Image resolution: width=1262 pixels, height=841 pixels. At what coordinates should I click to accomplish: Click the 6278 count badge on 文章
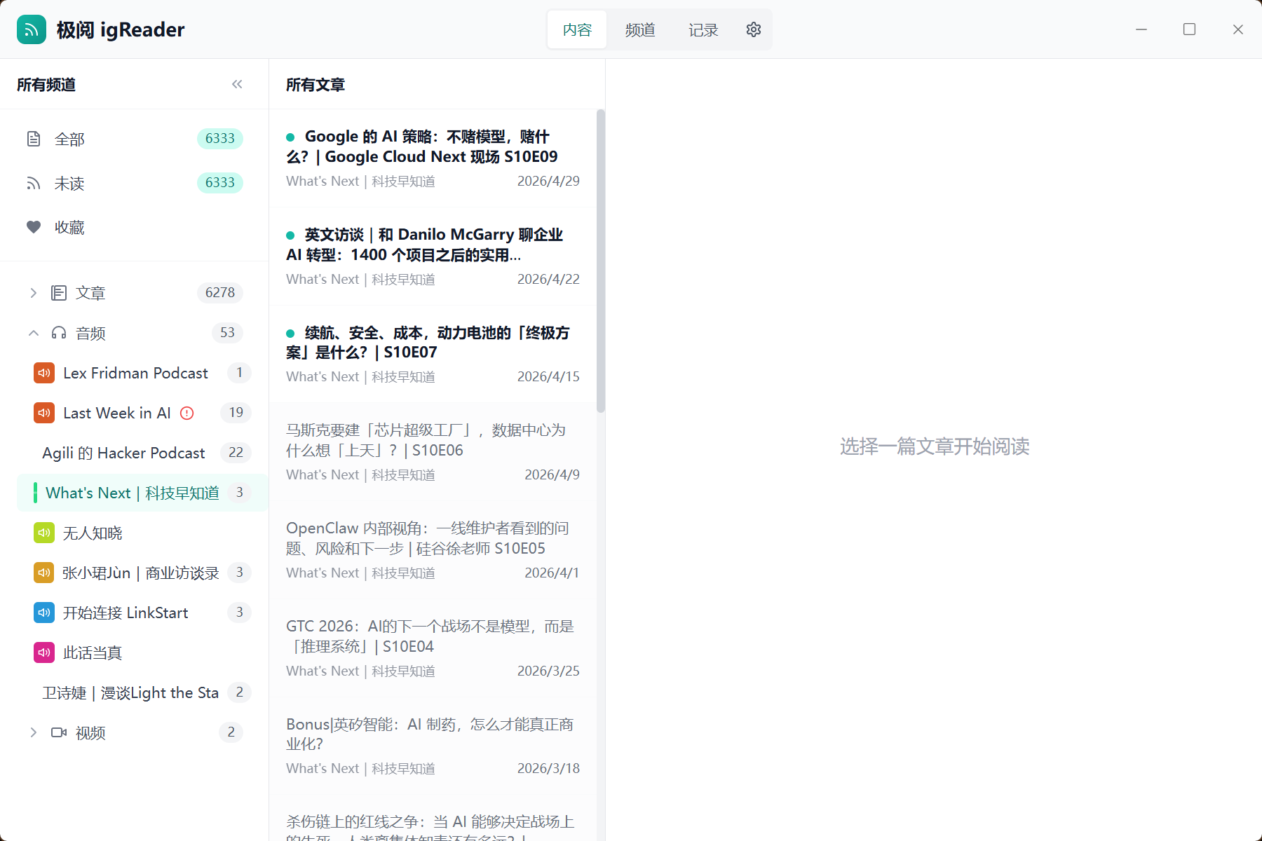point(220,293)
